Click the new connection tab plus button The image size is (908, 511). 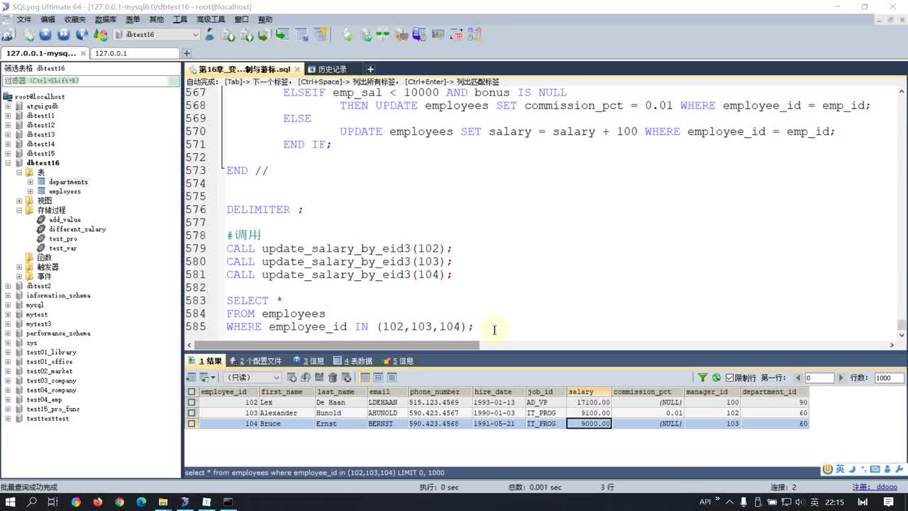coord(187,53)
